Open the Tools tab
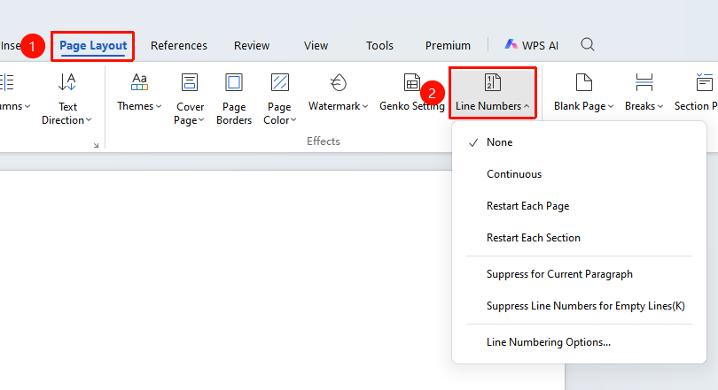 point(379,46)
